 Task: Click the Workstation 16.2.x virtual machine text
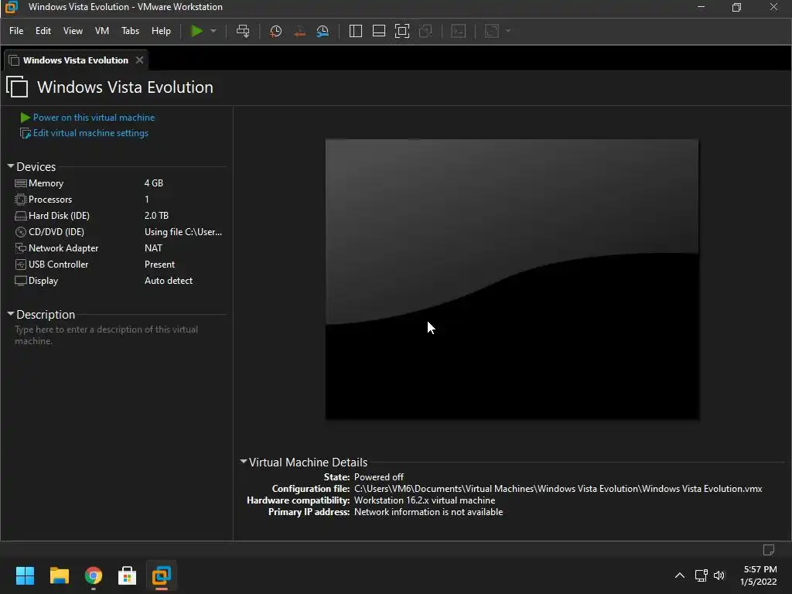(x=425, y=500)
